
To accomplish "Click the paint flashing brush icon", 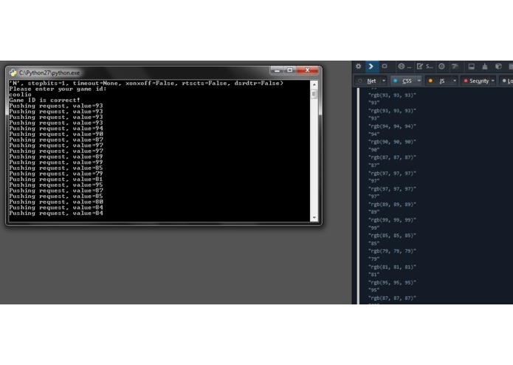I will point(485,66).
